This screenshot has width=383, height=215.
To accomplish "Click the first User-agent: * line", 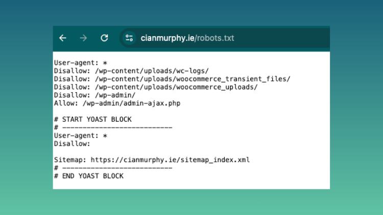I will click(x=81, y=63).
